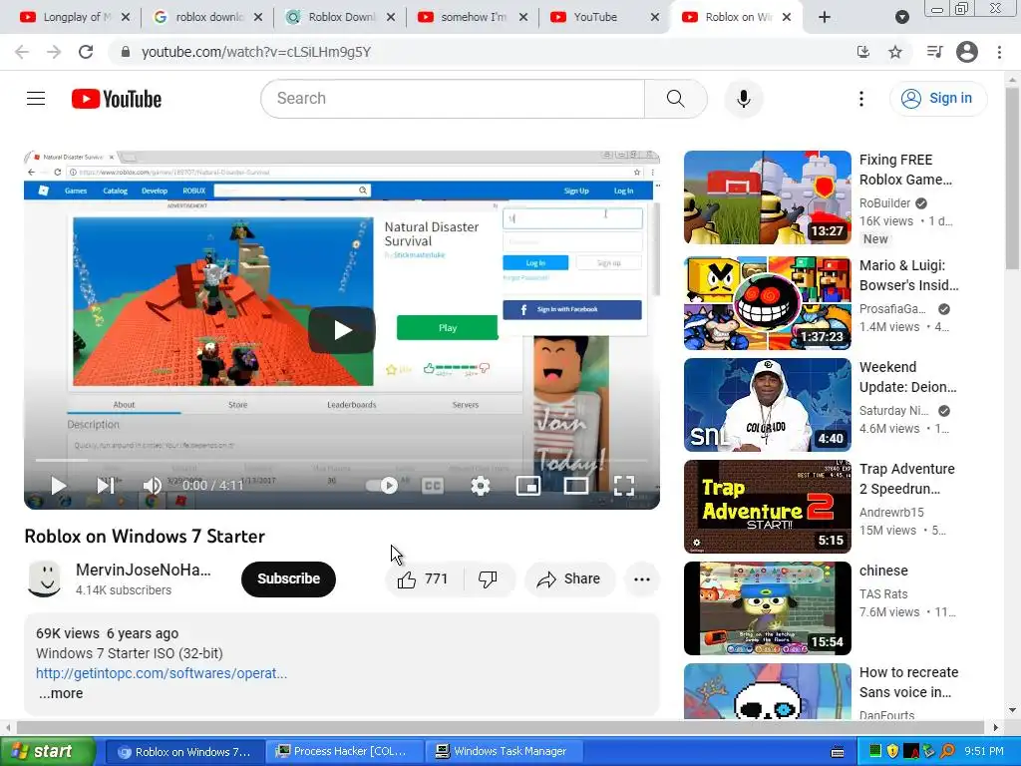Open Windows Task Manager taskbar item
This screenshot has width=1021, height=766.
coord(506,752)
